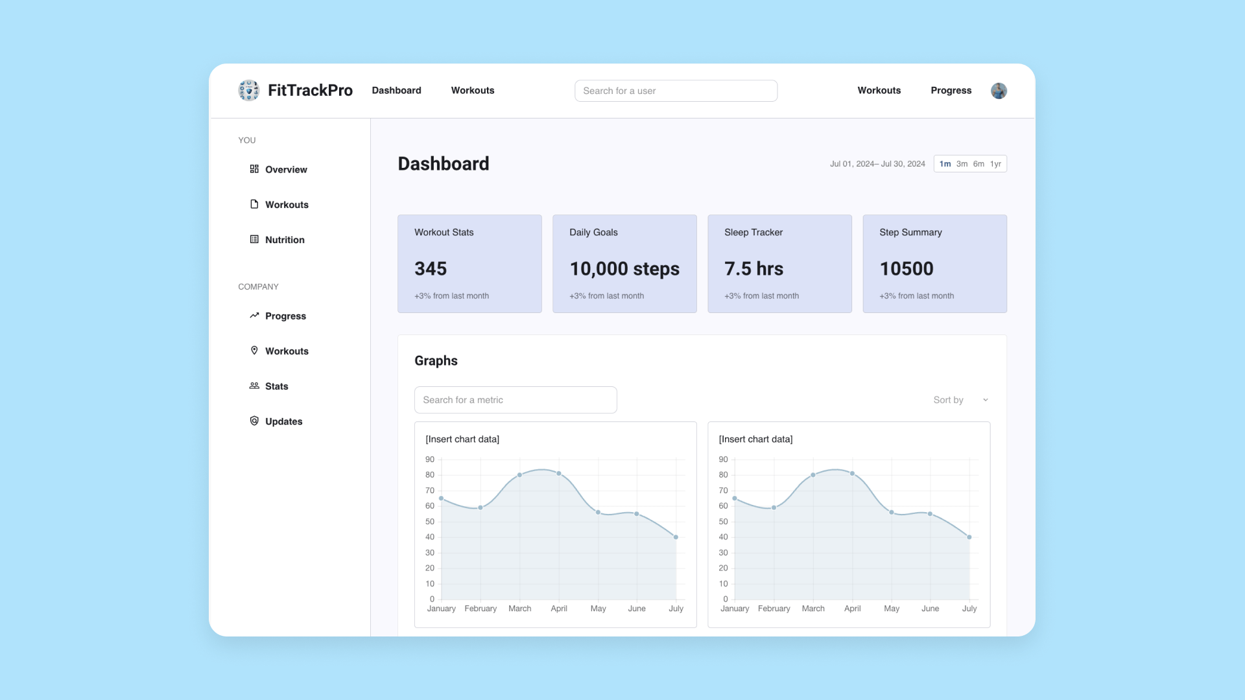The width and height of the screenshot is (1245, 700).
Task: Select the 3m time range toggle
Action: pyautogui.click(x=962, y=163)
